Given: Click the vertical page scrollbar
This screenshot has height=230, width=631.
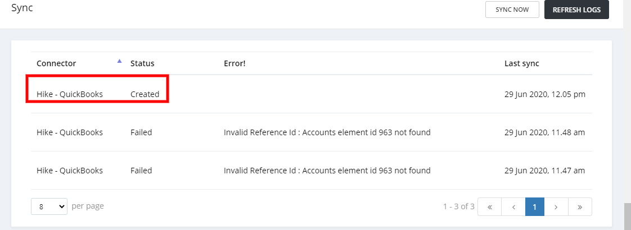Looking at the screenshot, I should coord(627,215).
